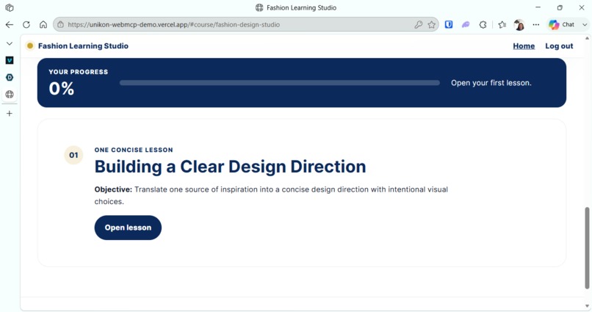Go to the Home link
This screenshot has height=312, width=592.
(524, 46)
